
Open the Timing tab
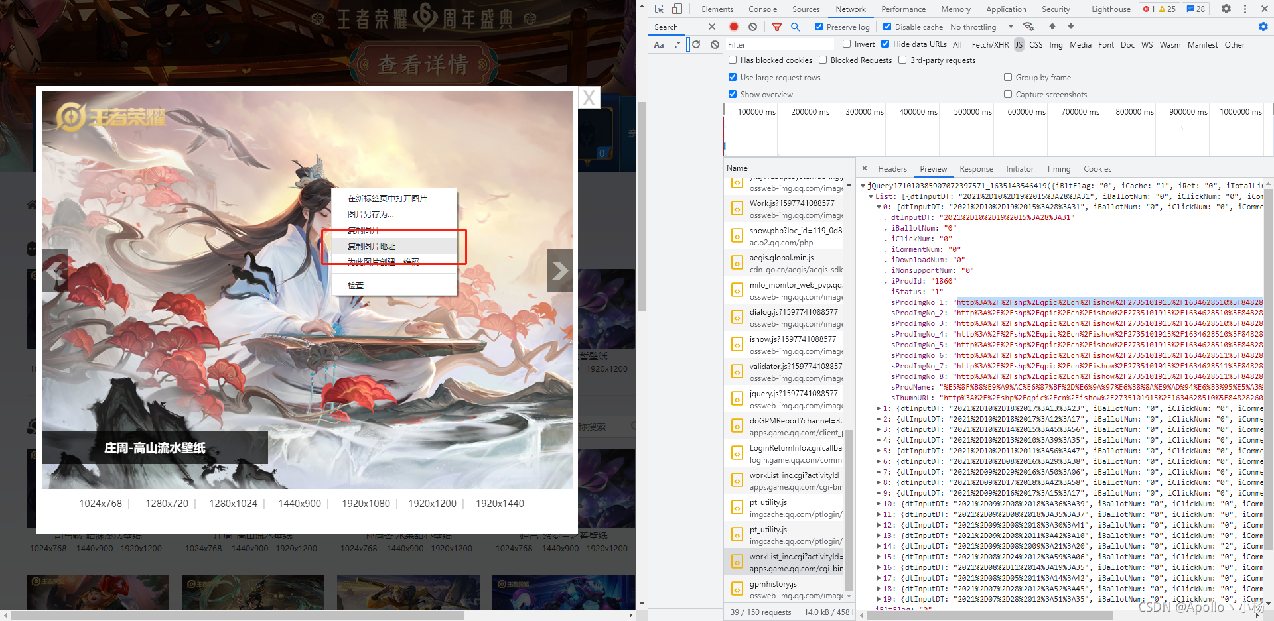[x=1058, y=169]
